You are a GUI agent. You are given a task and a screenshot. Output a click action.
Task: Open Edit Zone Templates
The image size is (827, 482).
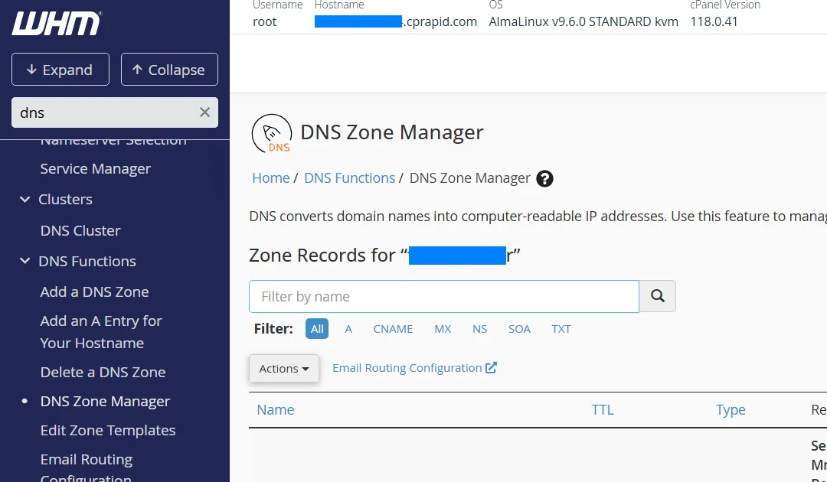pyautogui.click(x=108, y=430)
